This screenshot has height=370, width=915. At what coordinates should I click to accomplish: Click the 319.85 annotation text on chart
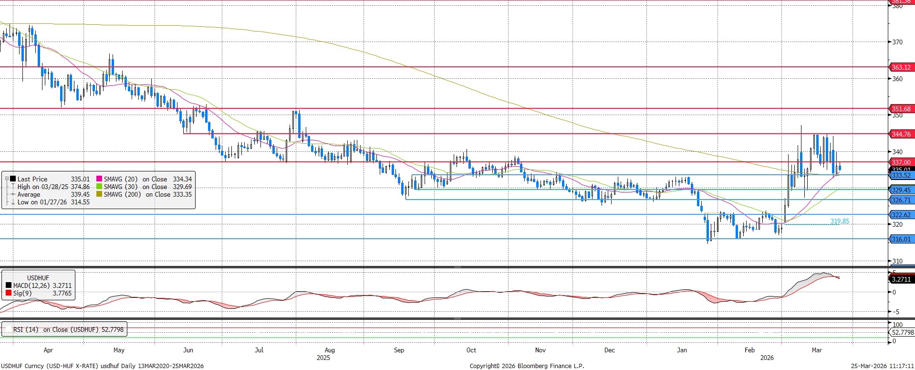pyautogui.click(x=840, y=221)
